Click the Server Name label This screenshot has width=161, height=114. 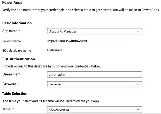coord(12,41)
